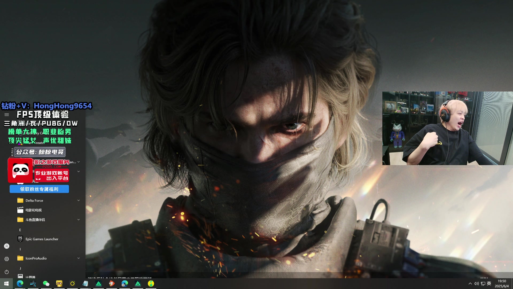This screenshot has height=289, width=513.
Task: Switch the 英 input method indicator
Action: [x=489, y=283]
